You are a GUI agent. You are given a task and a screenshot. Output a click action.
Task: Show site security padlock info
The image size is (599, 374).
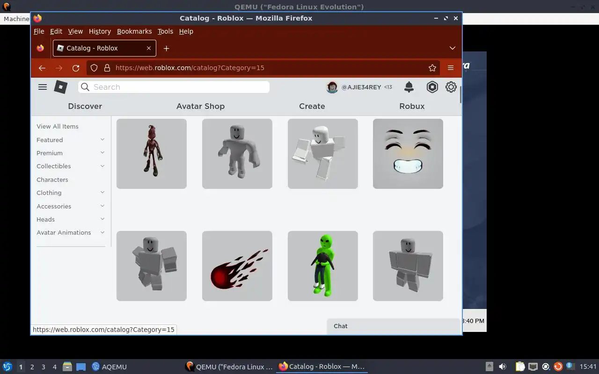[x=107, y=68]
